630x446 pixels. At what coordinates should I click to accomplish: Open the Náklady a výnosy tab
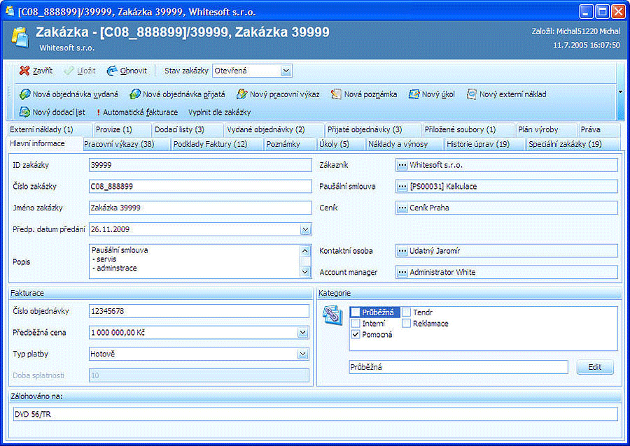(x=397, y=144)
